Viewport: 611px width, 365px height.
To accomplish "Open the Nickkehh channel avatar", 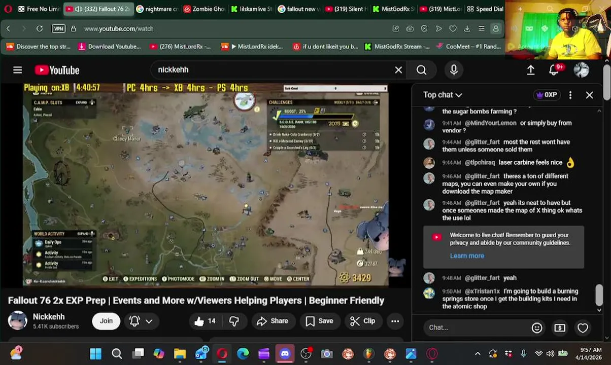I will point(17,321).
